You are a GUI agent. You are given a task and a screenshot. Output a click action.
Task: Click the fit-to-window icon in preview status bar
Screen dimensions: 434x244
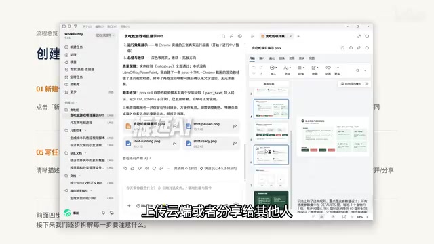click(x=344, y=217)
